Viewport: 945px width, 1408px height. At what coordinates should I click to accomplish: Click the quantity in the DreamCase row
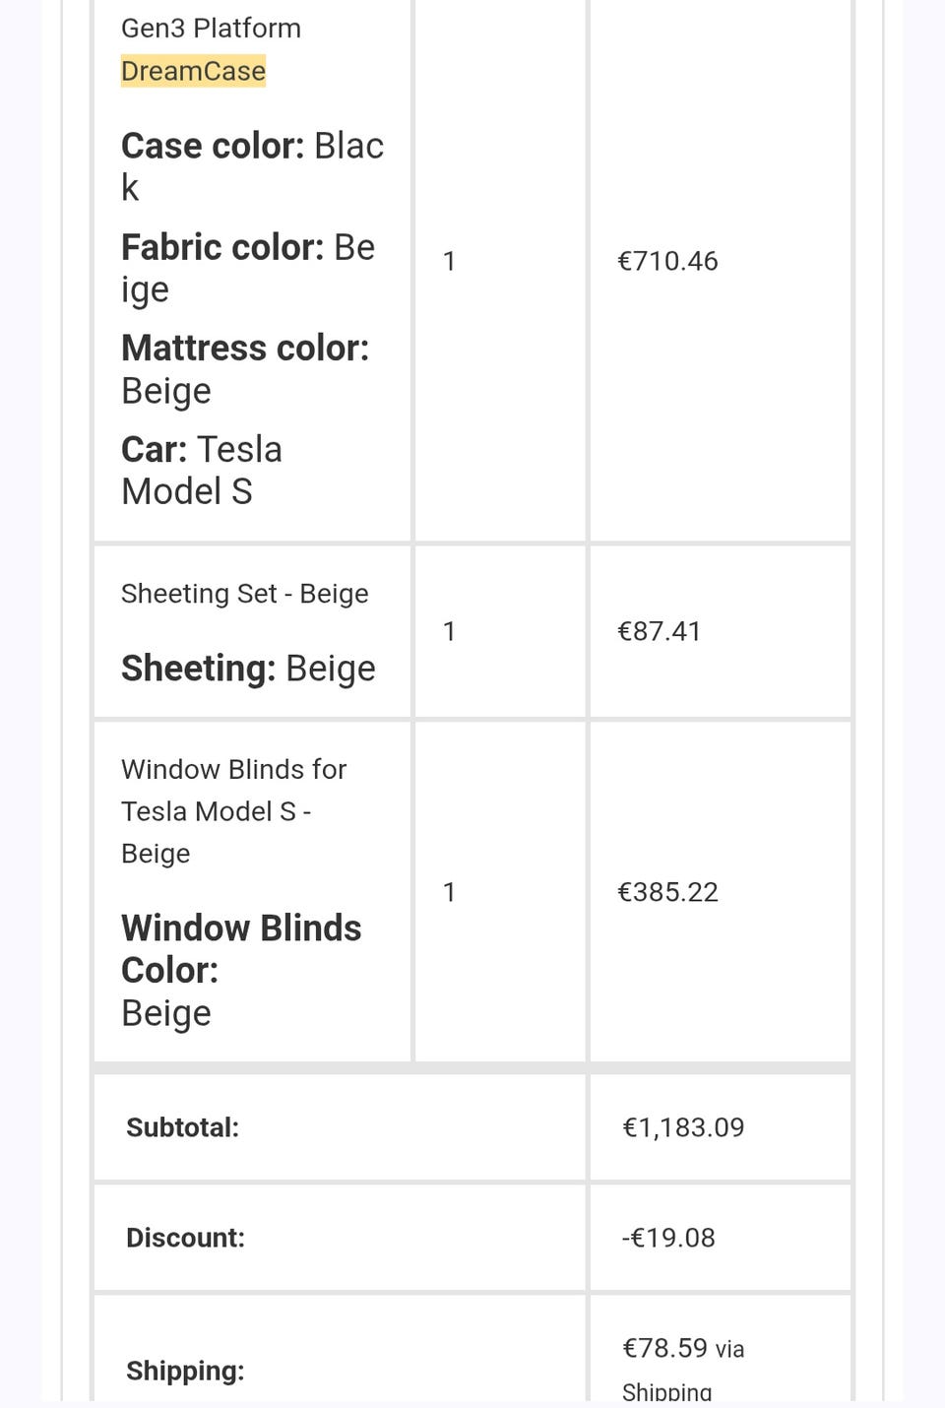click(449, 261)
